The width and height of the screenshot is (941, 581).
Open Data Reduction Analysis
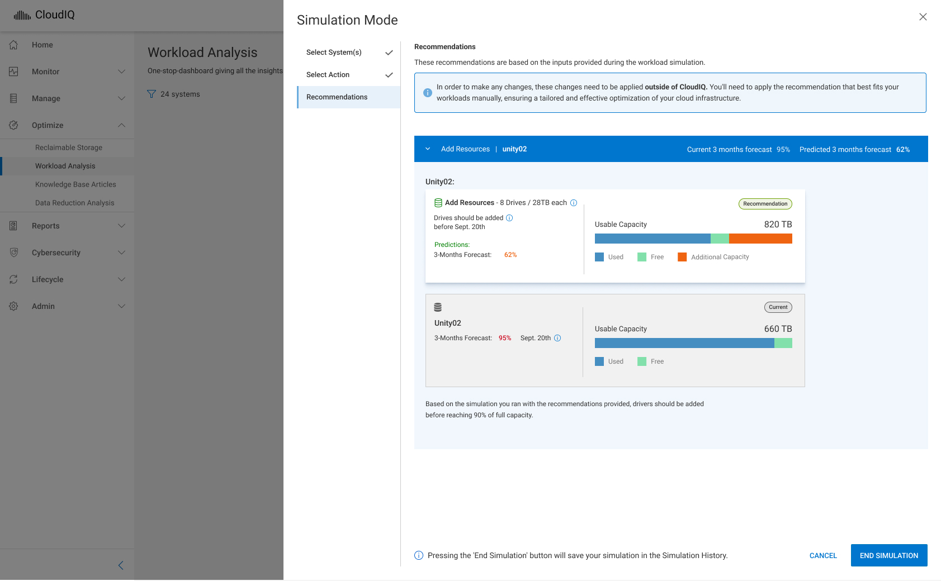click(x=75, y=203)
